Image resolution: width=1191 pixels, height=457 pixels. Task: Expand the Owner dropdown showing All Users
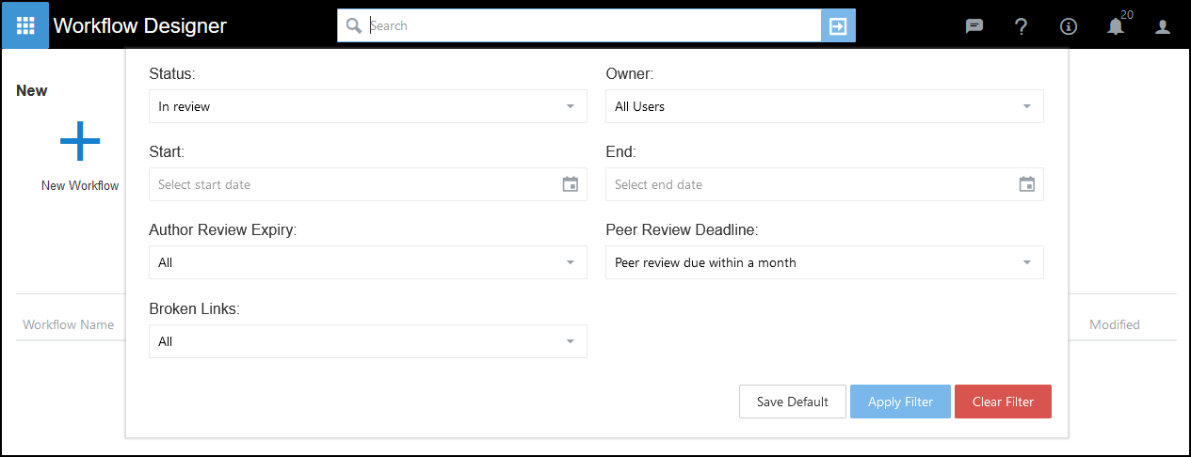(x=824, y=106)
